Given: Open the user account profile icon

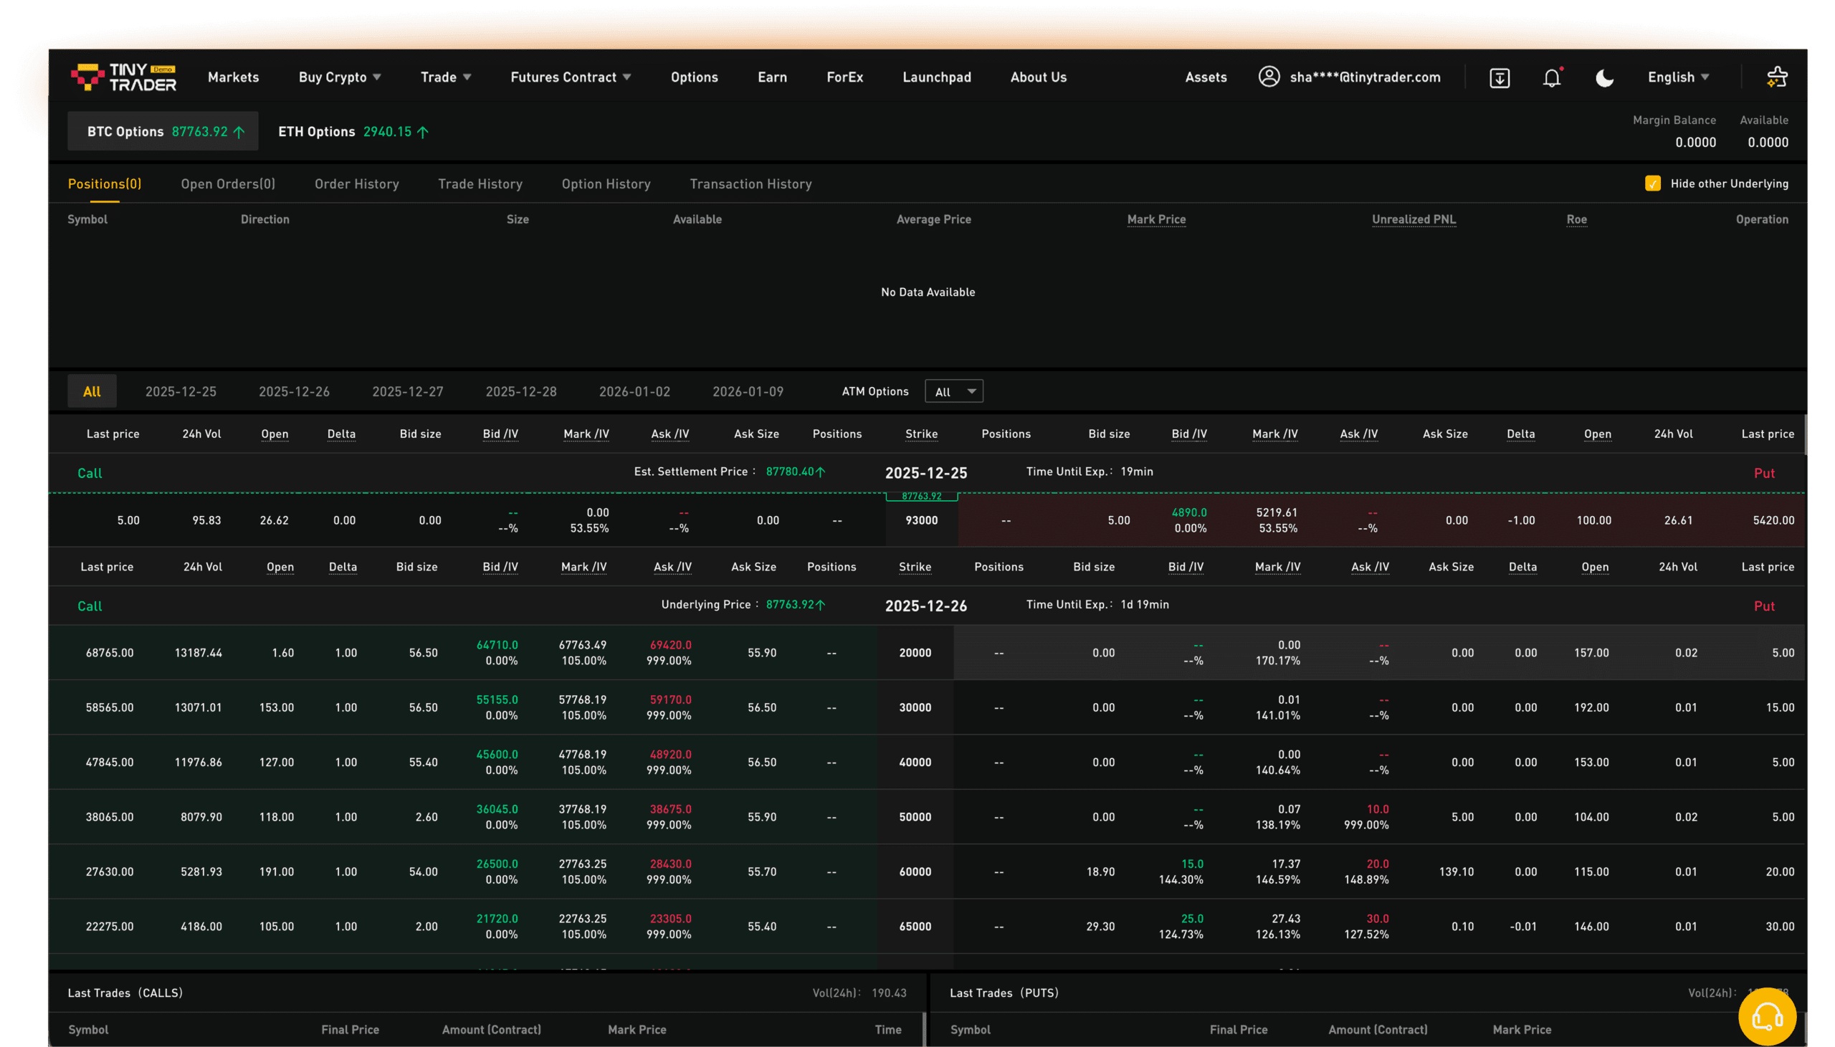Looking at the screenshot, I should click(x=1269, y=77).
